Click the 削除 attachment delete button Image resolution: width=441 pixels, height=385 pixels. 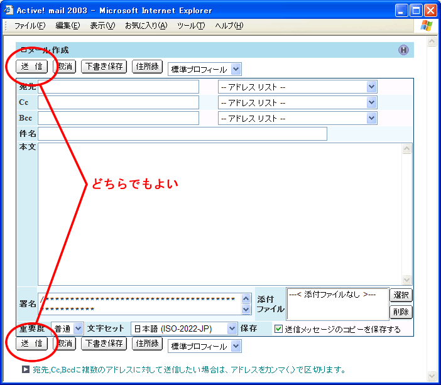click(x=401, y=312)
